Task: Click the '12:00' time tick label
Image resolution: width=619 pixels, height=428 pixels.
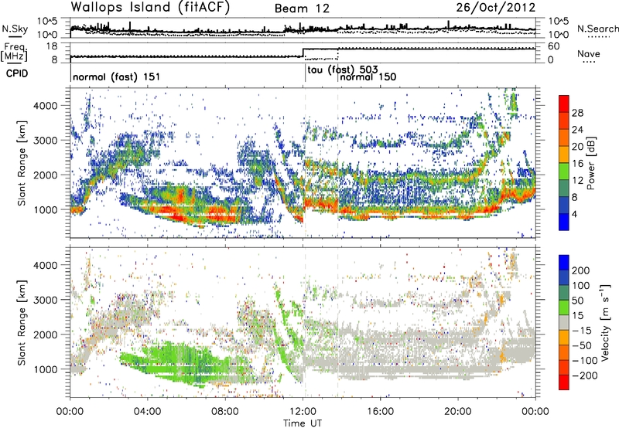Action: (x=303, y=412)
